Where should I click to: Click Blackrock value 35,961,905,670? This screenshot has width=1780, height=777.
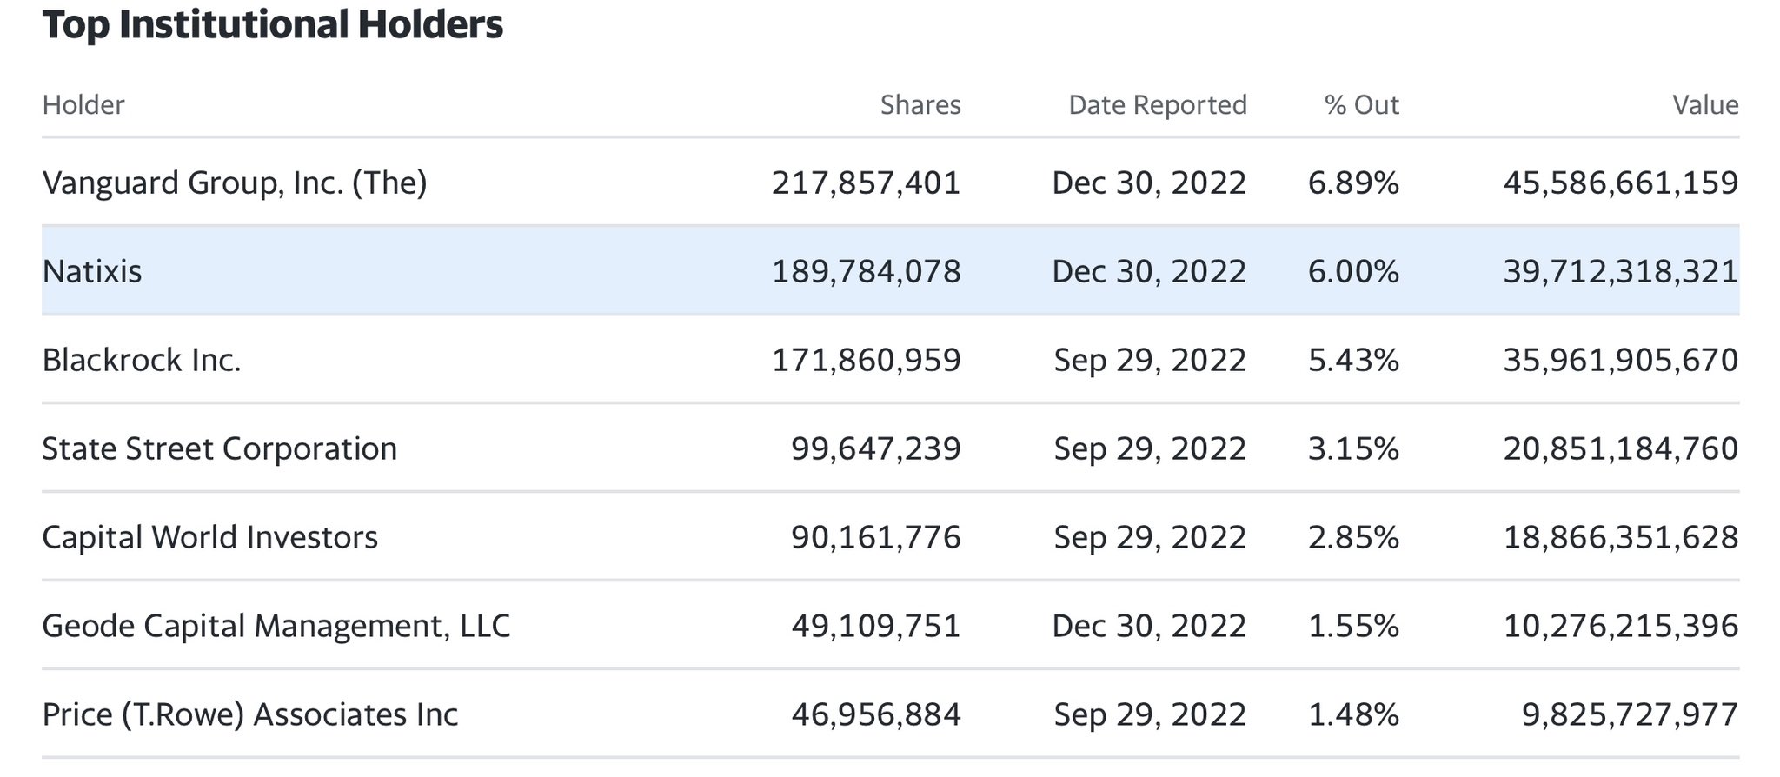(x=1621, y=361)
